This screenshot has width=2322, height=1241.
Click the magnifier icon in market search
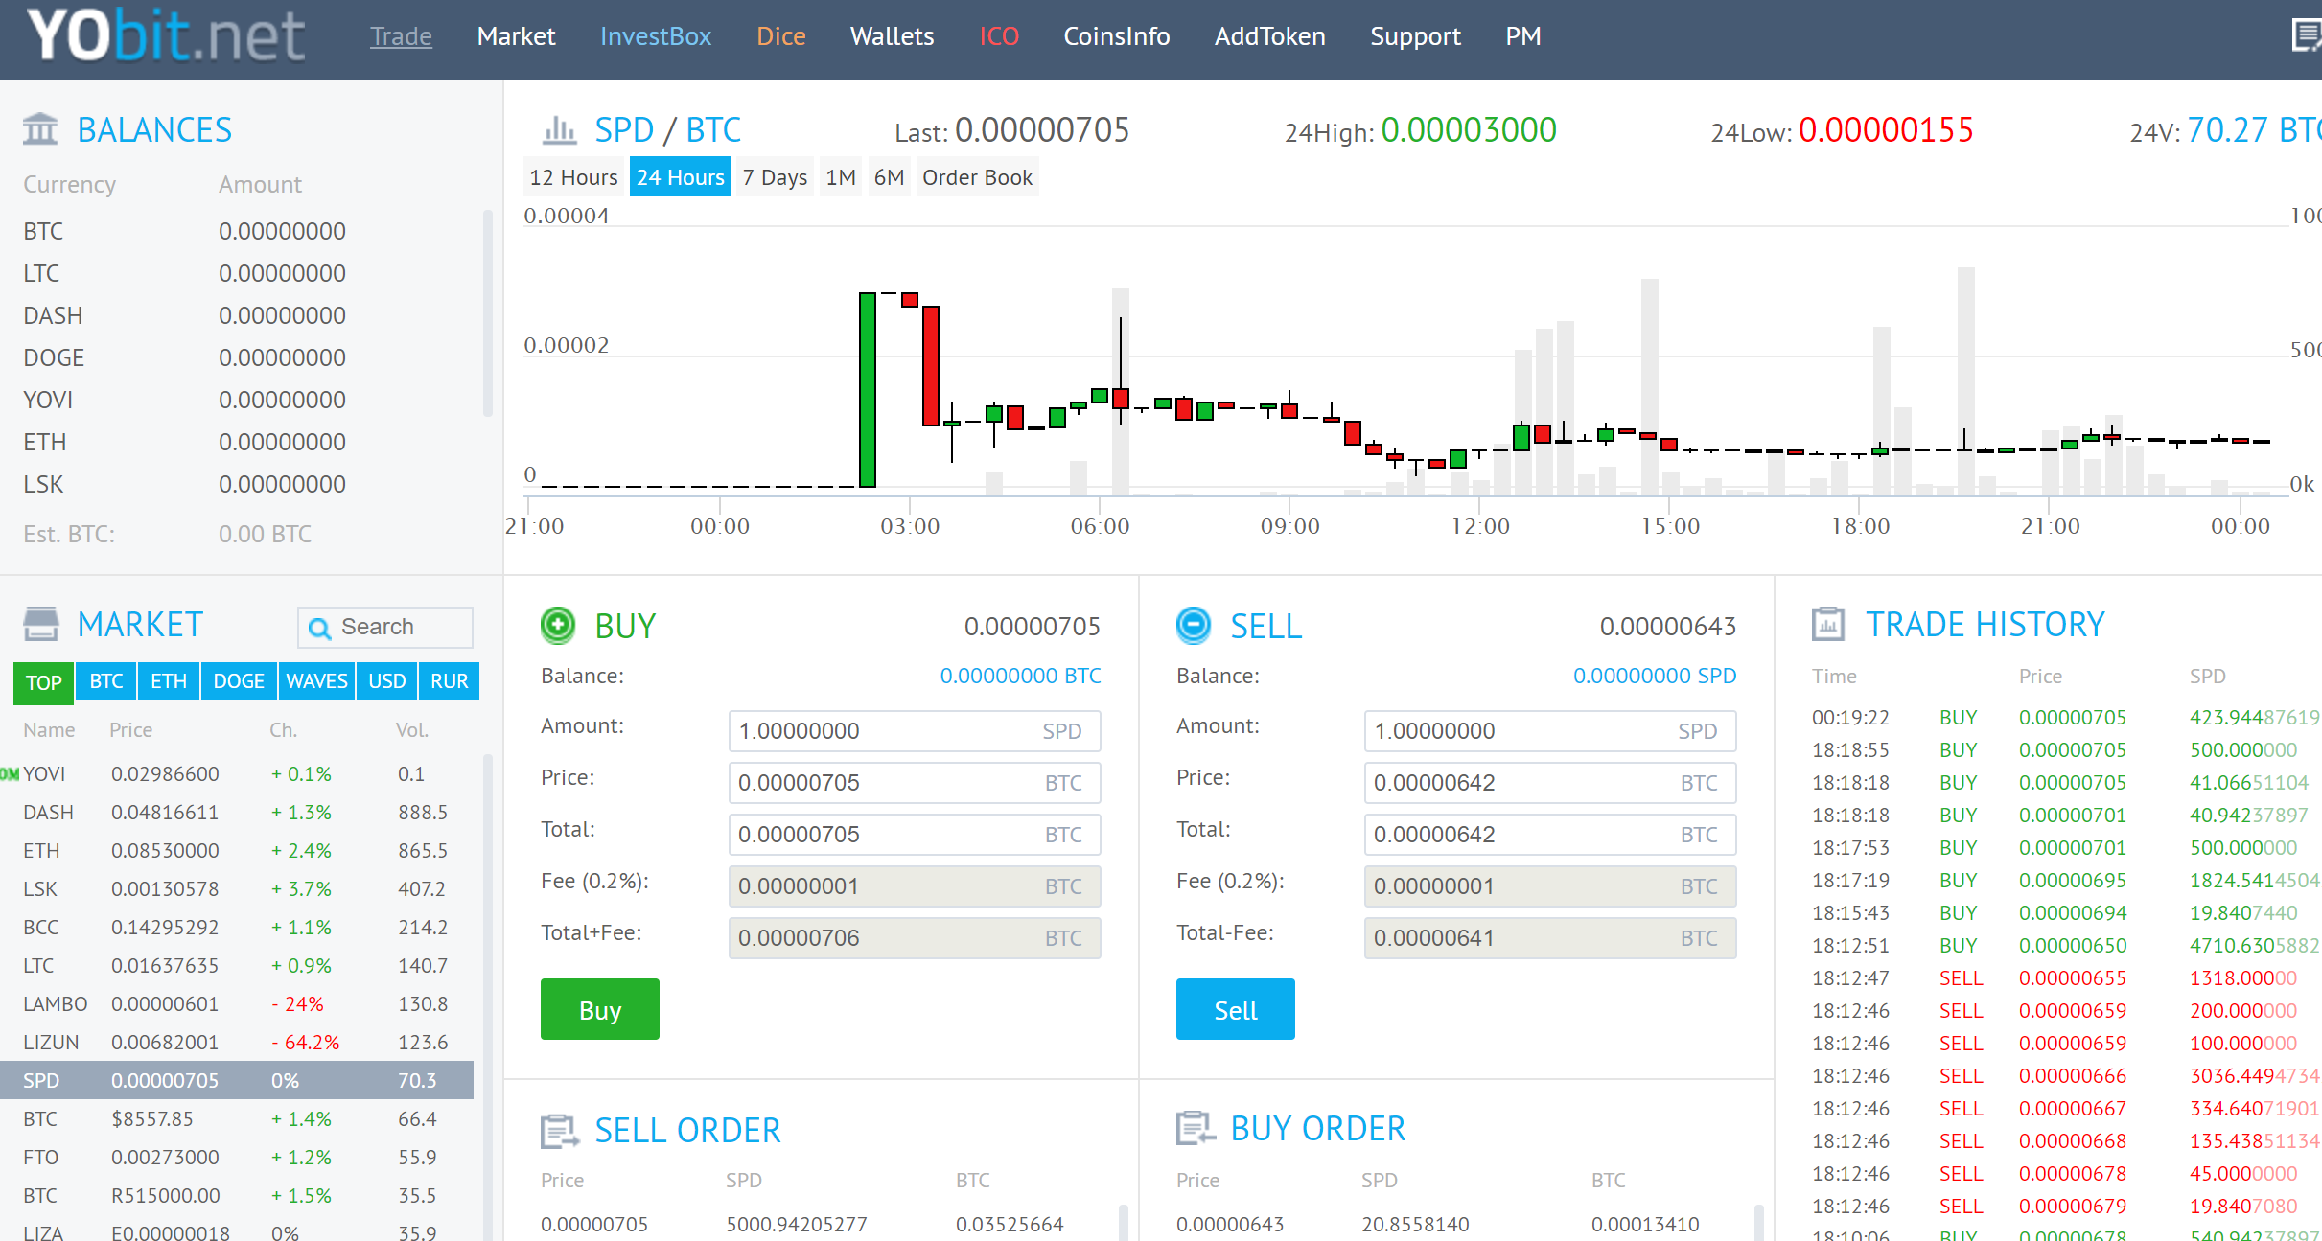click(x=319, y=628)
